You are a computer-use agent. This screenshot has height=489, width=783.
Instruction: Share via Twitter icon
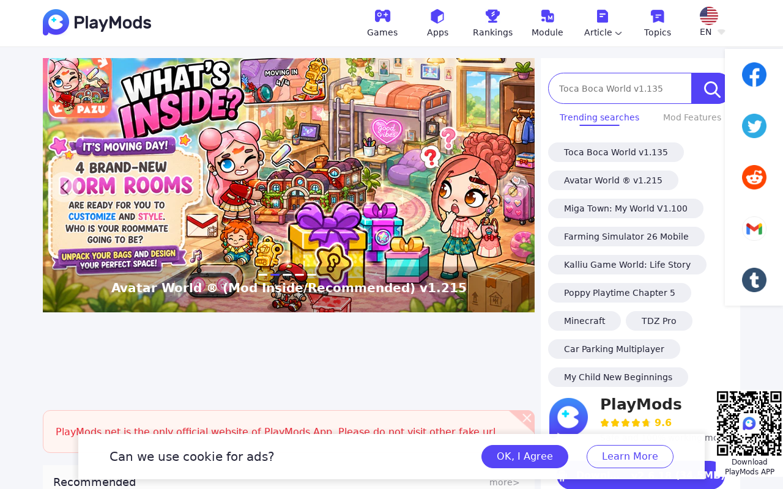click(754, 126)
